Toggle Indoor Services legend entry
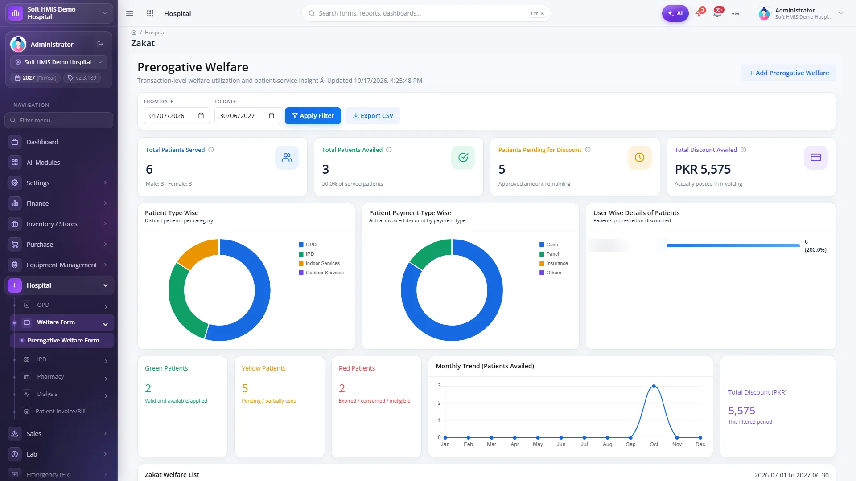This screenshot has height=481, width=856. tap(319, 264)
